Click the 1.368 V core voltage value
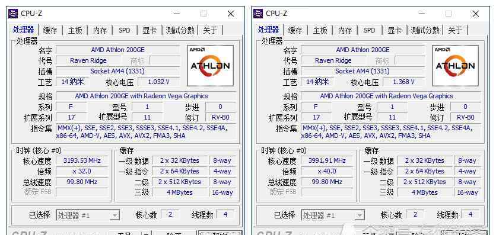This screenshot has height=235, width=496. click(x=404, y=82)
